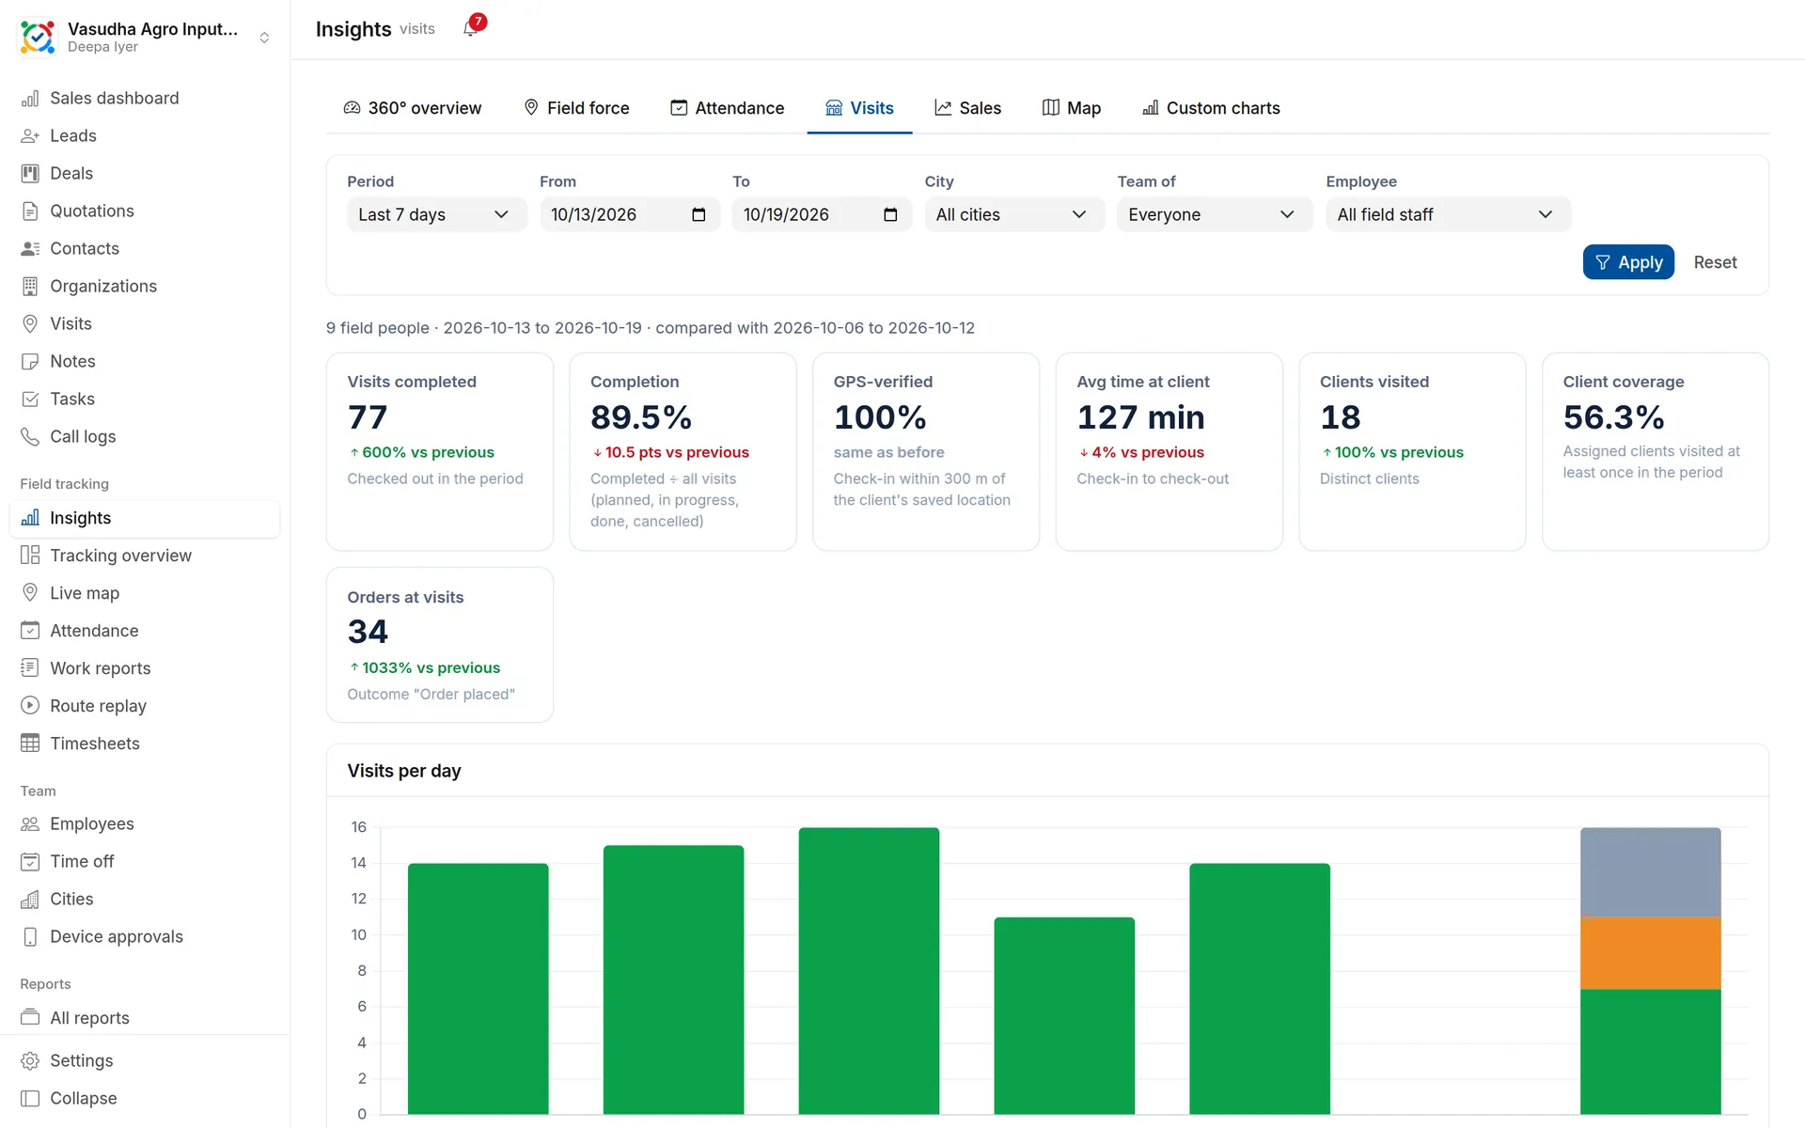Click the Settings gear icon

[x=30, y=1061]
